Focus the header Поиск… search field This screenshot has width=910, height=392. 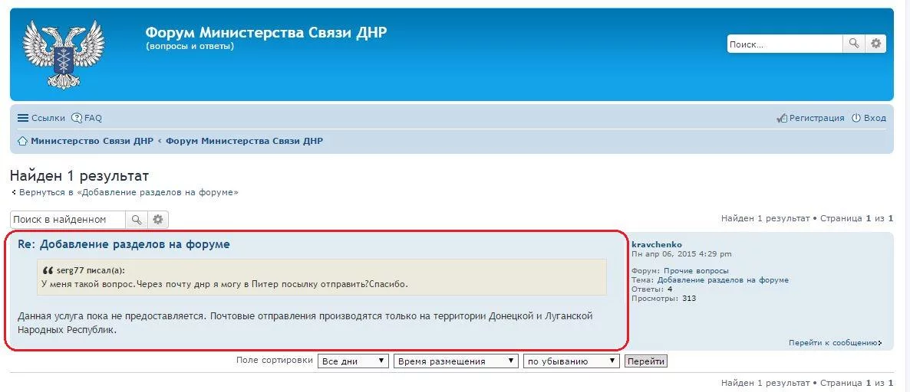pyautogui.click(x=785, y=44)
